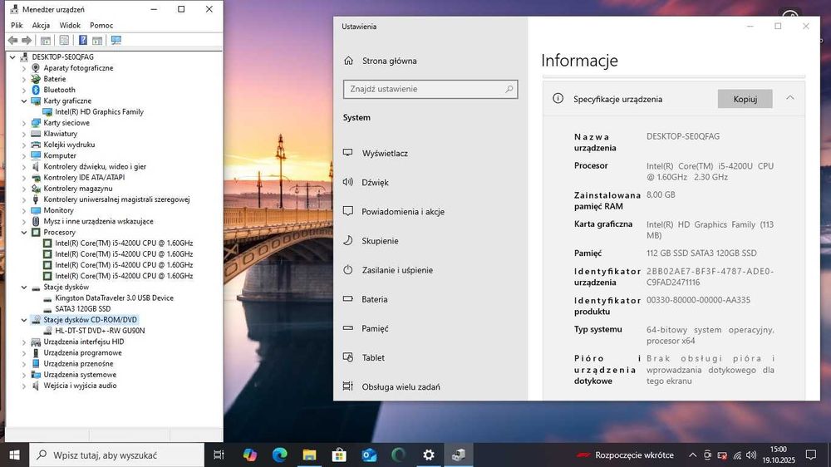The width and height of the screenshot is (831, 467).
Task: Click the clock showing 15:00 19.10.2025
Action: pos(779,455)
